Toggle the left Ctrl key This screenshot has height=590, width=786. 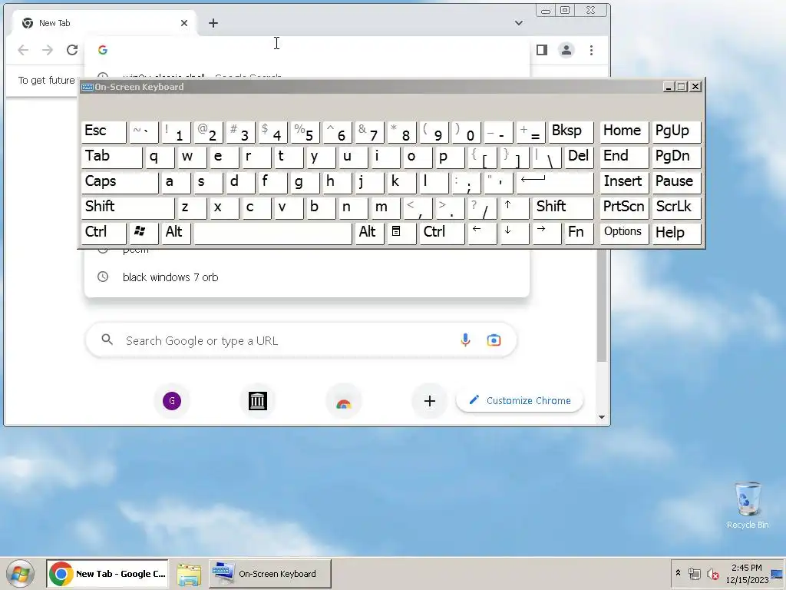point(104,233)
